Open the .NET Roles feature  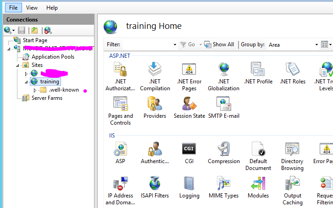click(x=293, y=73)
